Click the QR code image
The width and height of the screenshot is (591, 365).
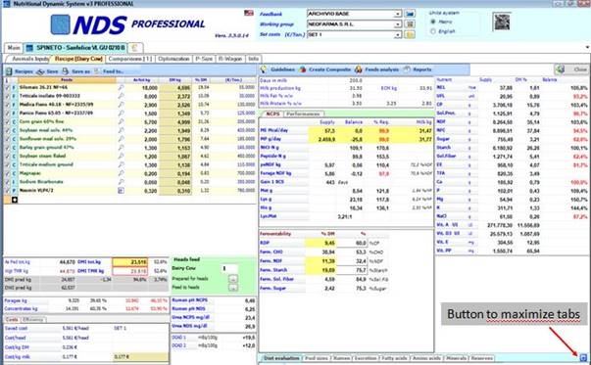pyautogui.click(x=502, y=22)
